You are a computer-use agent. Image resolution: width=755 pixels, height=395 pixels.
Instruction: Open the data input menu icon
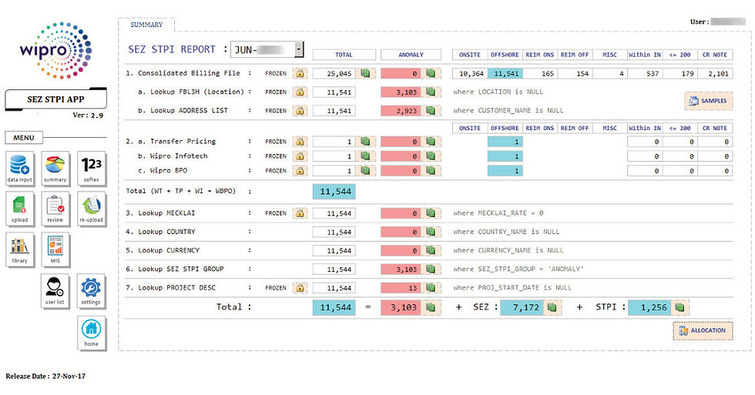(x=20, y=169)
